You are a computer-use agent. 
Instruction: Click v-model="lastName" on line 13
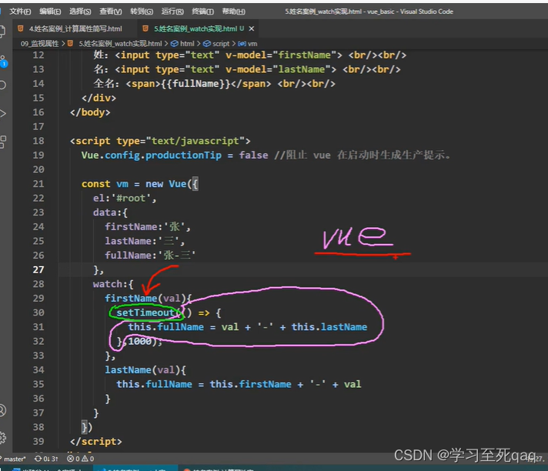point(278,69)
